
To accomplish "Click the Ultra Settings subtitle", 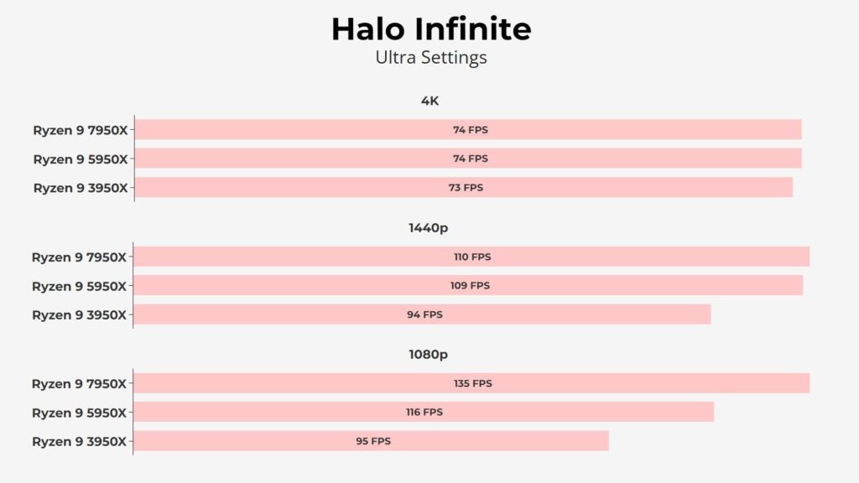I will point(430,58).
